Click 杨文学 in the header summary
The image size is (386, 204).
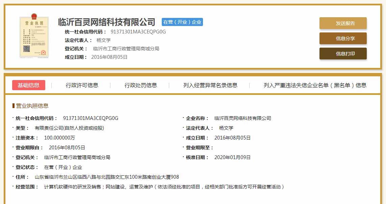pos(103,40)
